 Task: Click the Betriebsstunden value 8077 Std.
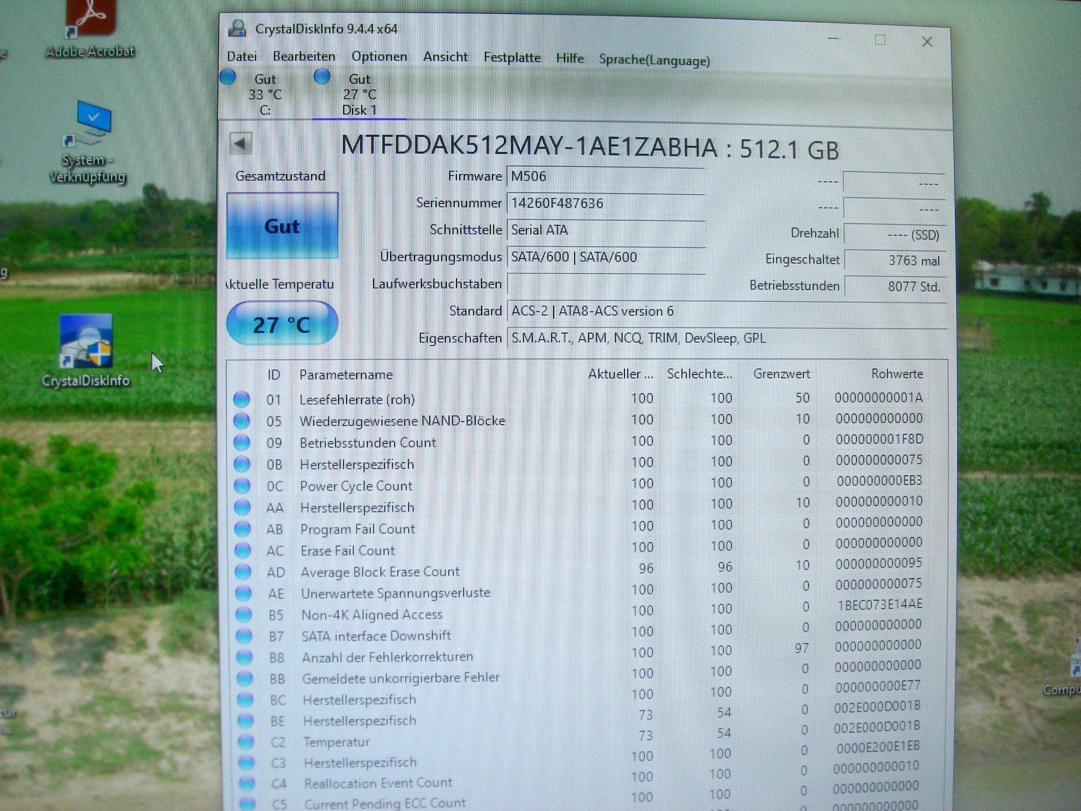coord(895,287)
